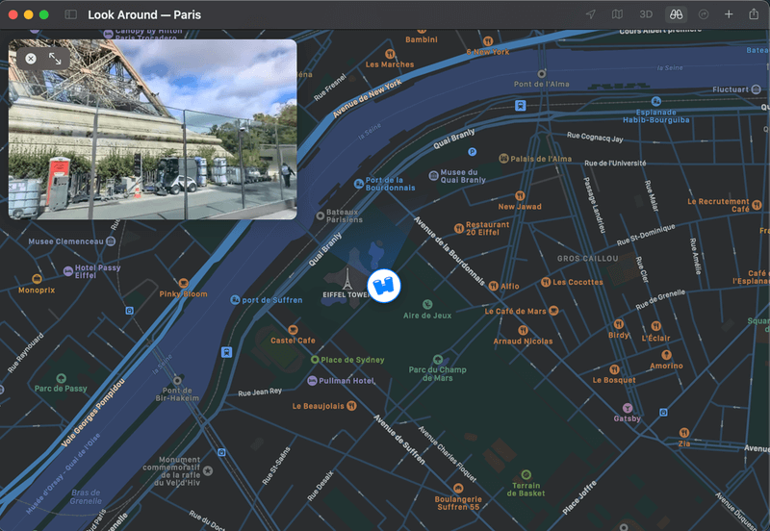Open Le Café de Mars label
This screenshot has width=770, height=531.
[x=515, y=311]
